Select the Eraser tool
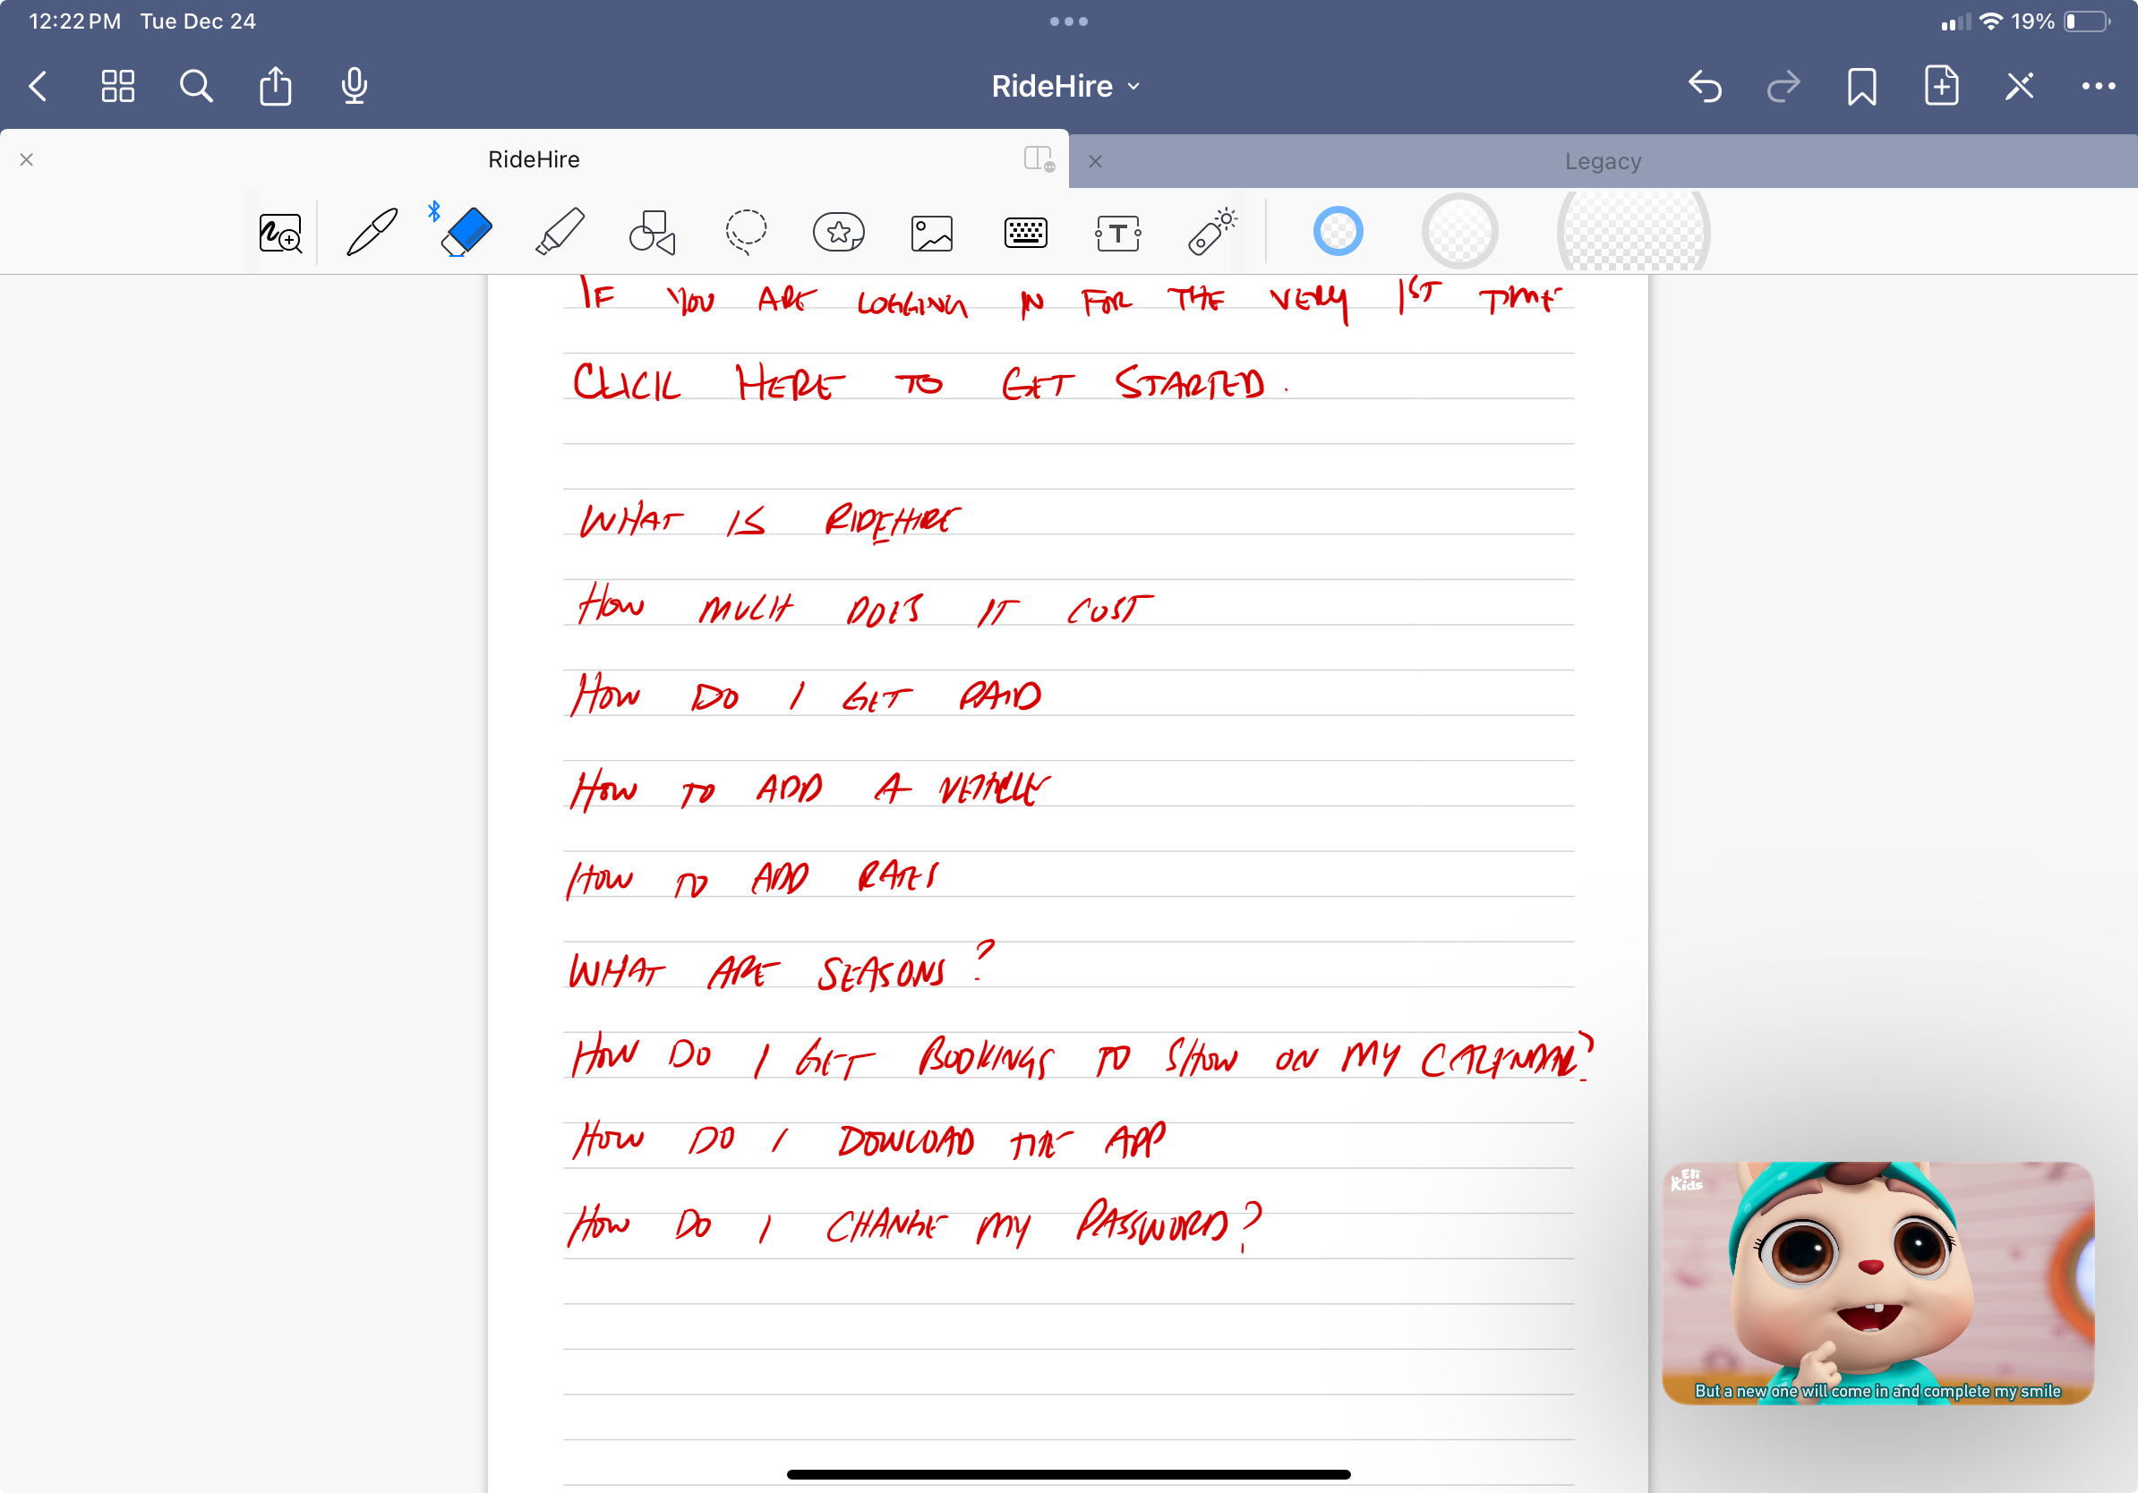 pos(466,232)
